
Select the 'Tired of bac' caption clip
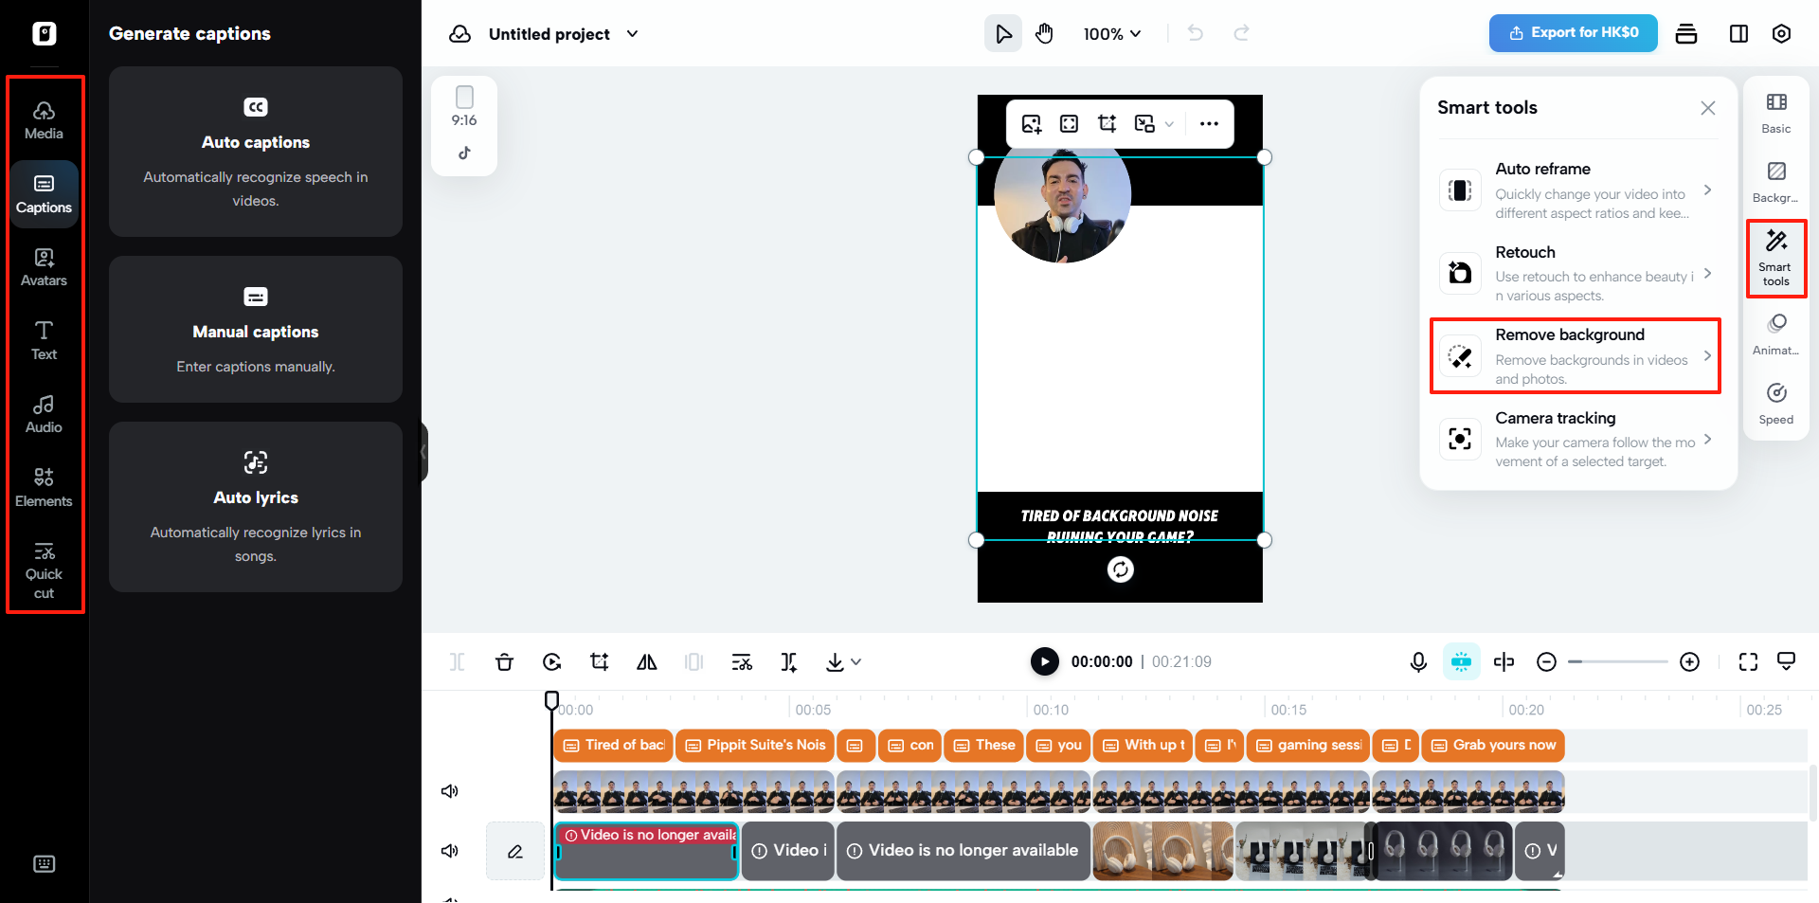[x=613, y=746]
